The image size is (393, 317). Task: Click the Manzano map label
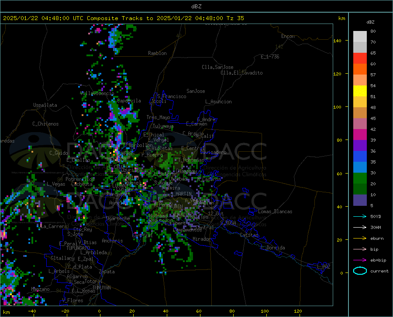[40, 289]
